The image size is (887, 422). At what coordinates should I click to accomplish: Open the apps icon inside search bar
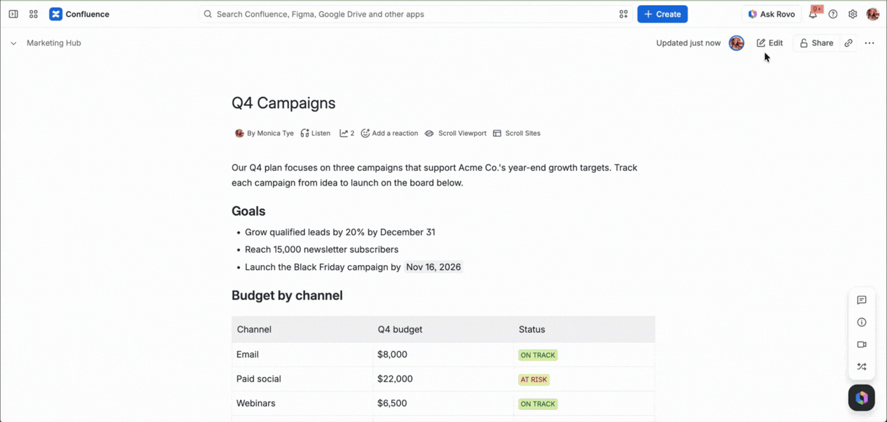click(623, 14)
